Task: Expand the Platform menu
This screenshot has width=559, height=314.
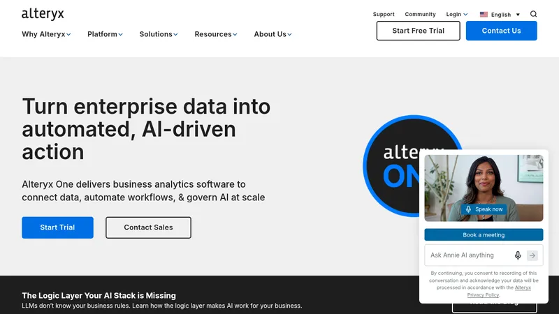Action: click(x=106, y=34)
